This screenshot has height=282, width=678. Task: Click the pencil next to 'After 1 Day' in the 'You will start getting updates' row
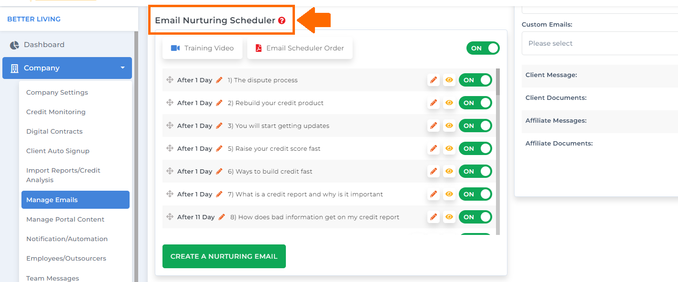pos(219,126)
